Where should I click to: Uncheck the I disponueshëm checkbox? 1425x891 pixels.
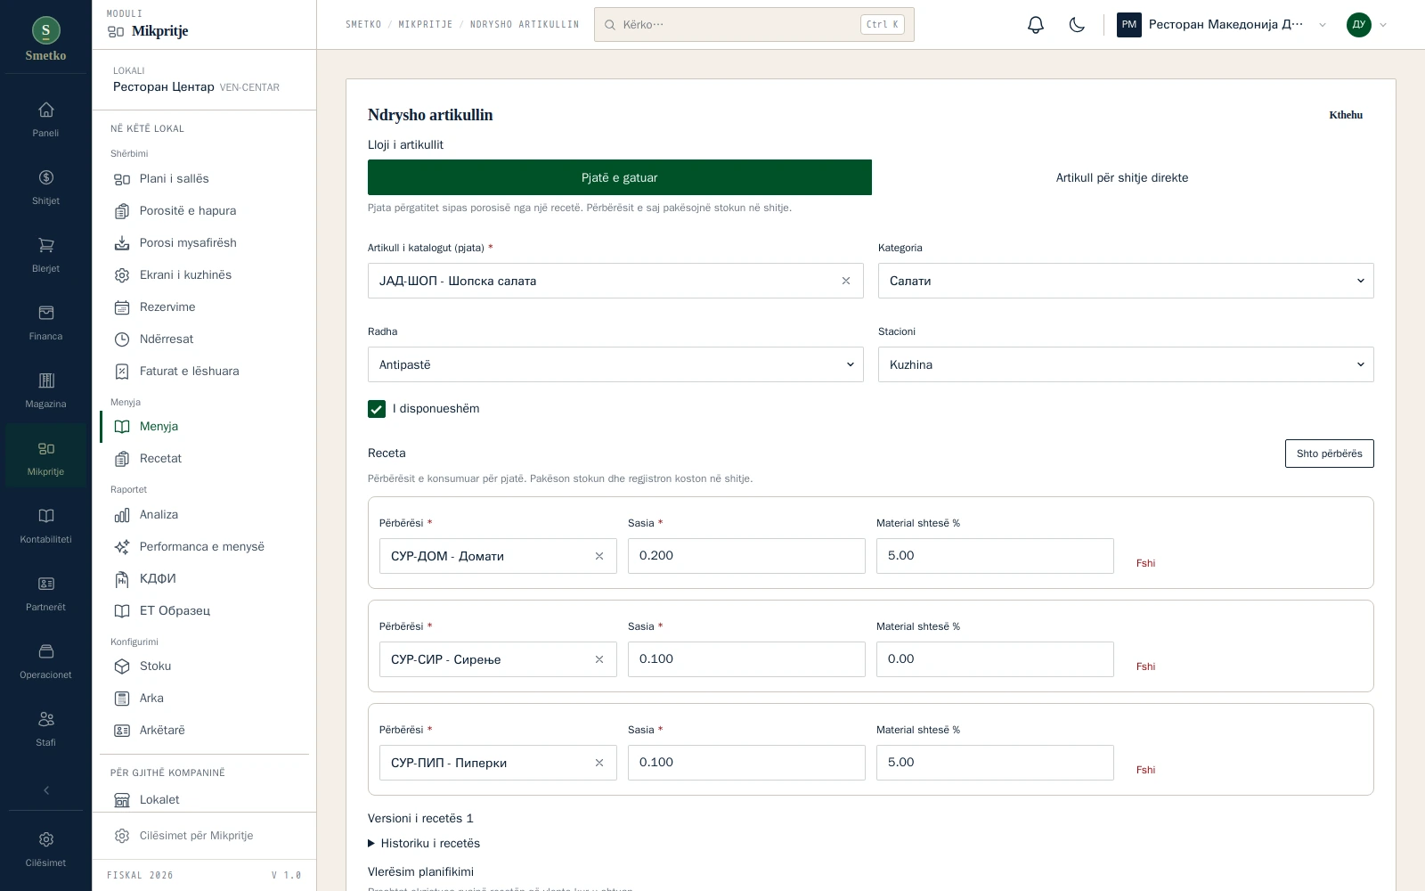(x=377, y=409)
